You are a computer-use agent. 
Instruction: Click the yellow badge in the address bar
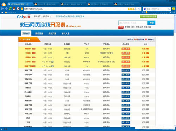click(131, 9)
